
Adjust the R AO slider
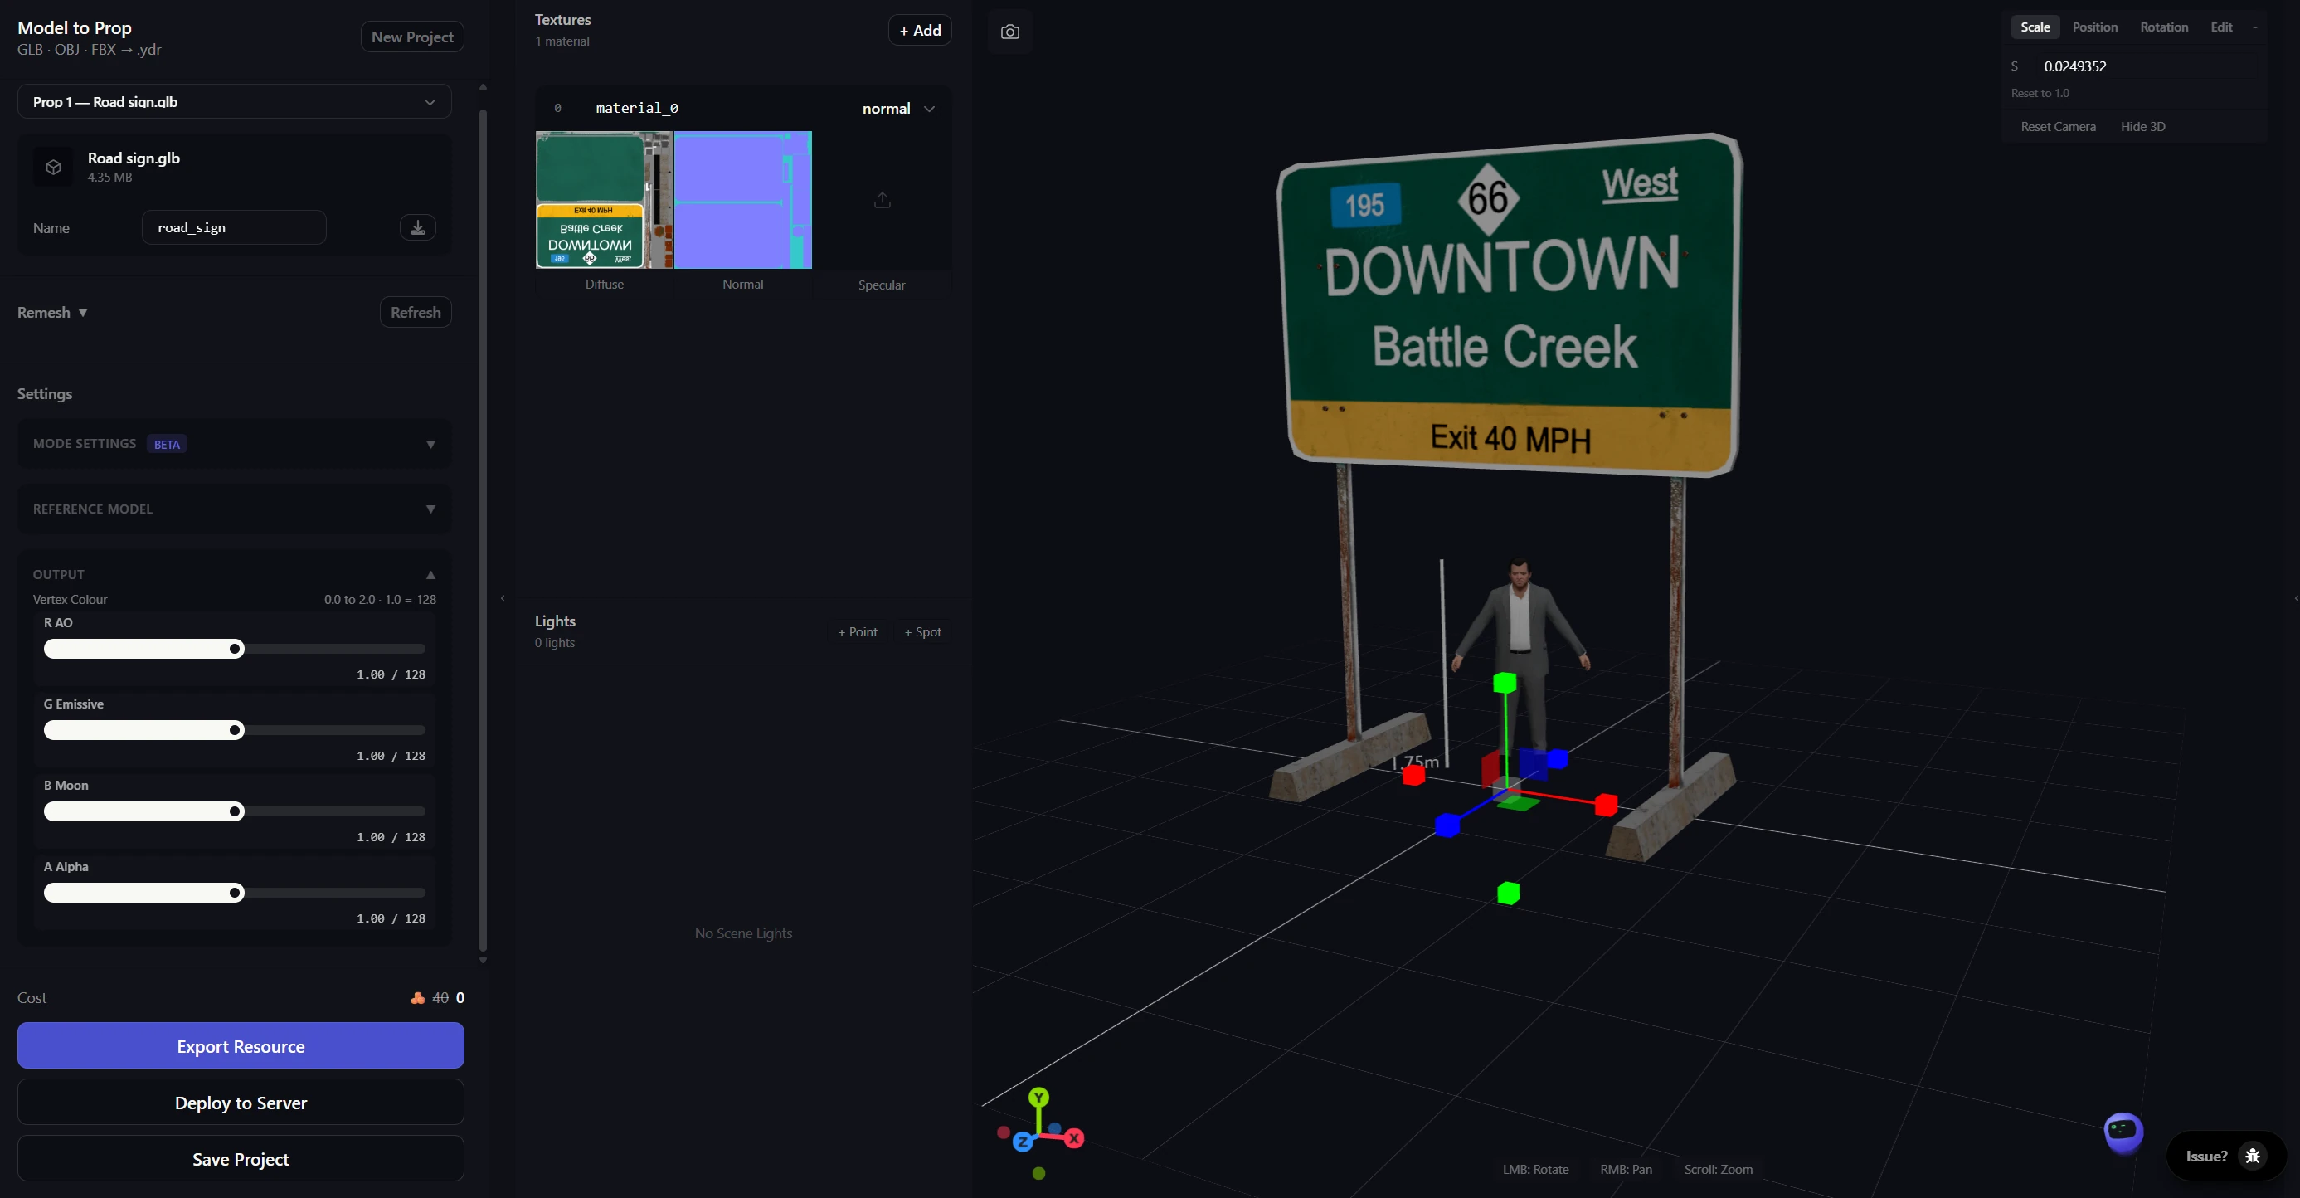235,649
